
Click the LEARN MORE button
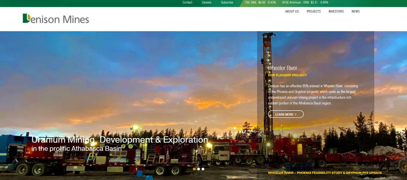point(286,114)
